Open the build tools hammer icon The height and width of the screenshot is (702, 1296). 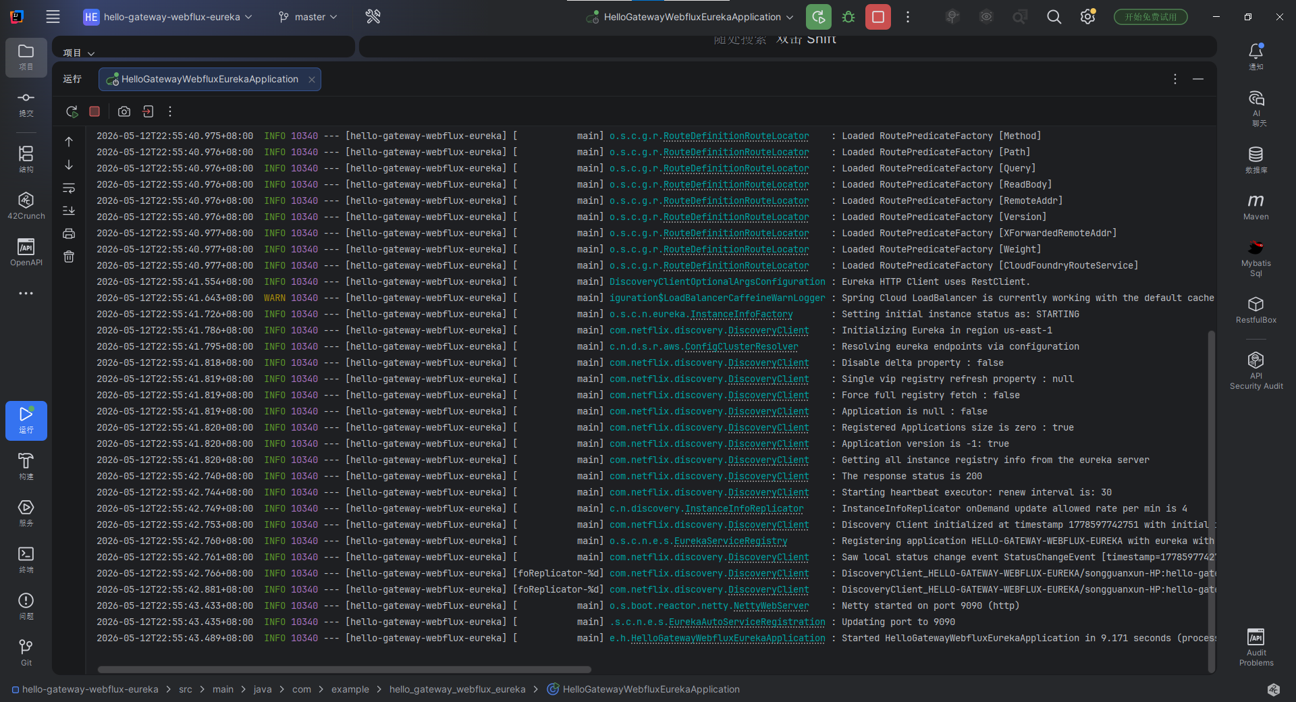click(373, 17)
